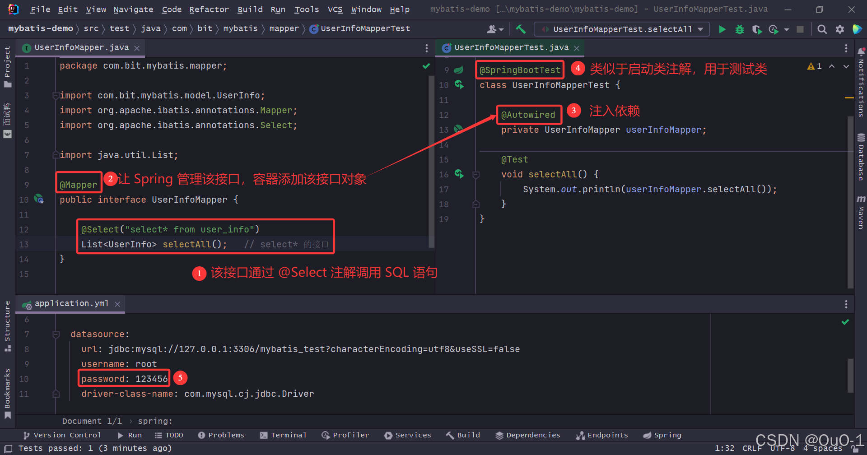
Task: Open the Project tool window
Action: [7, 66]
